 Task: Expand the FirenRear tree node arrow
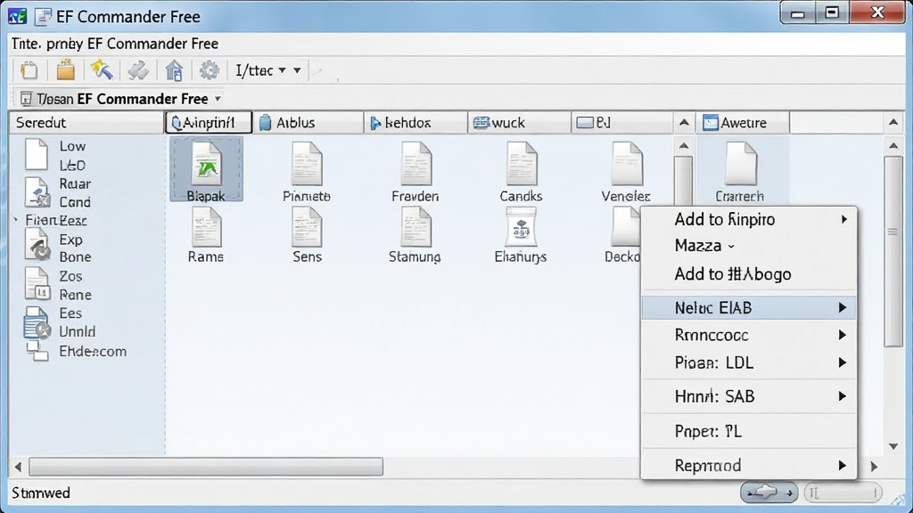16,220
